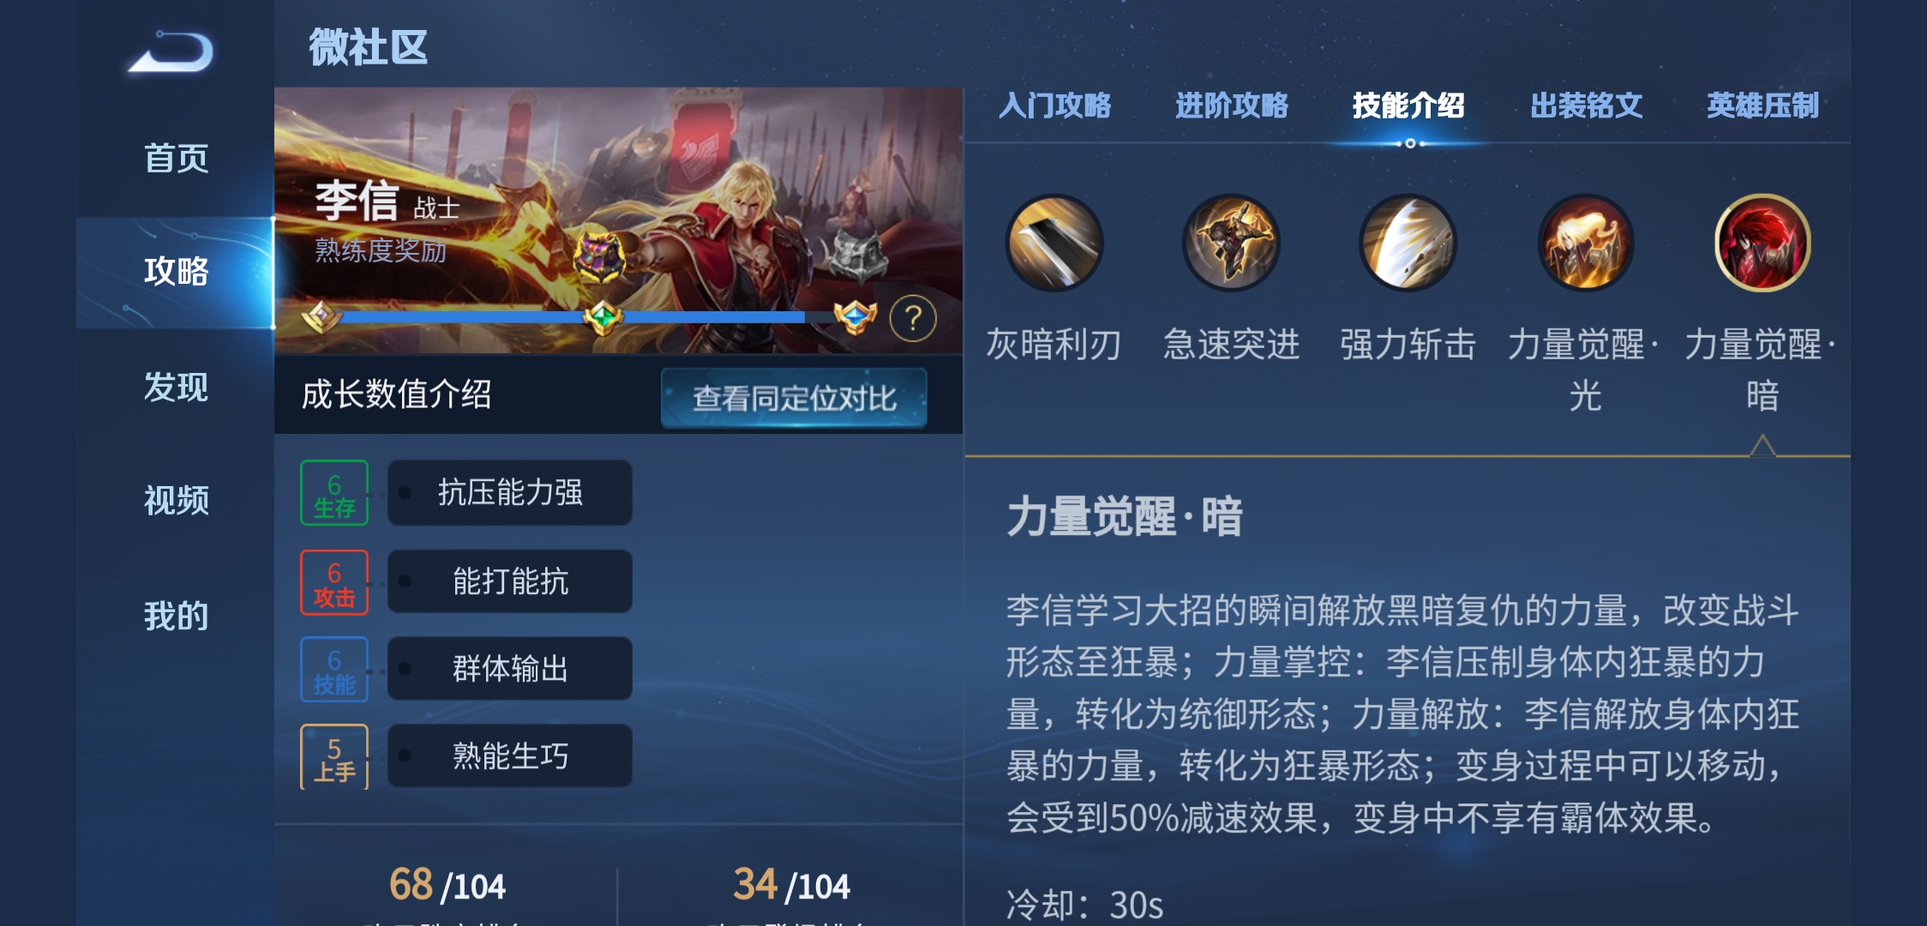1927x926 pixels.
Task: Select the 急速突进 skill icon
Action: [x=1231, y=244]
